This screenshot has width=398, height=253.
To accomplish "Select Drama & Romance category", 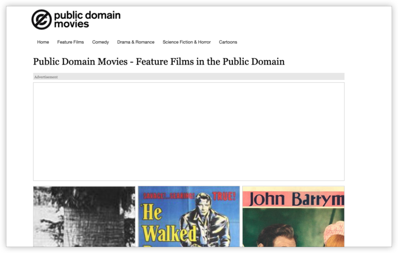I will [135, 42].
